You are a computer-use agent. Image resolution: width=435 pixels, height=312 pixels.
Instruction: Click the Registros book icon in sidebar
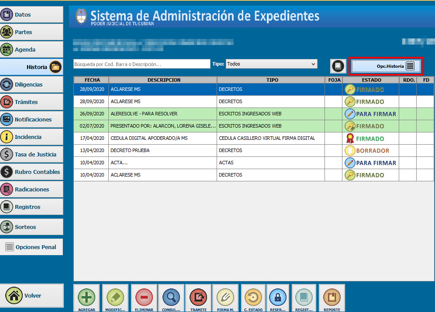point(7,207)
